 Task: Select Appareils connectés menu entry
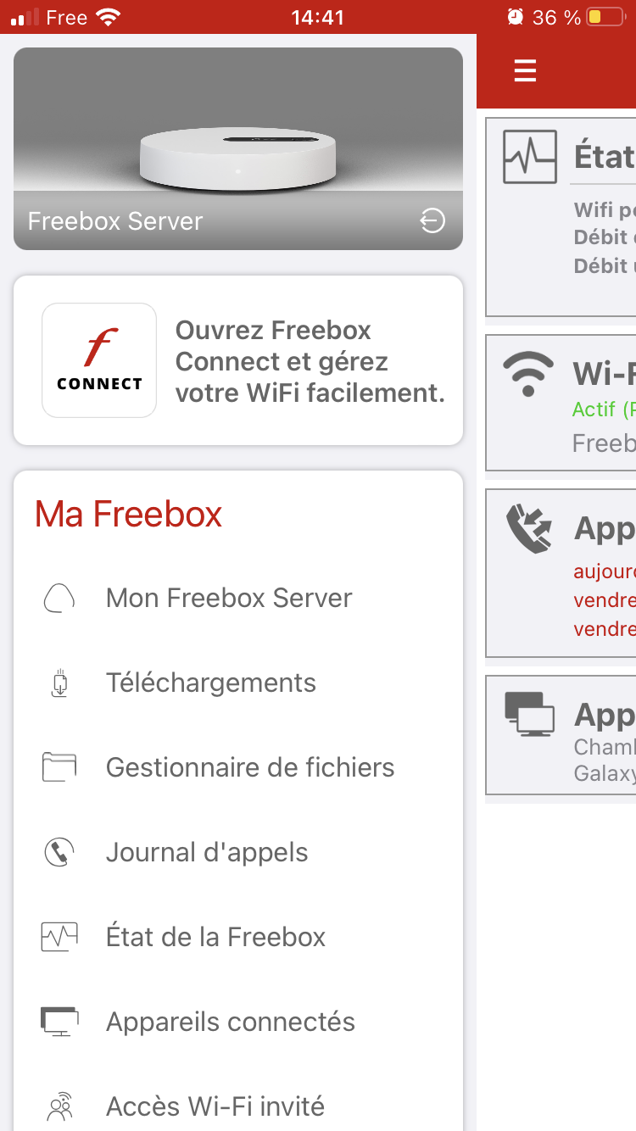tap(231, 1022)
